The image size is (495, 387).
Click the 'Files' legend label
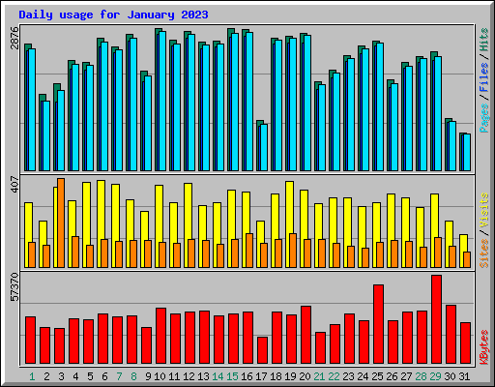pyautogui.click(x=484, y=77)
